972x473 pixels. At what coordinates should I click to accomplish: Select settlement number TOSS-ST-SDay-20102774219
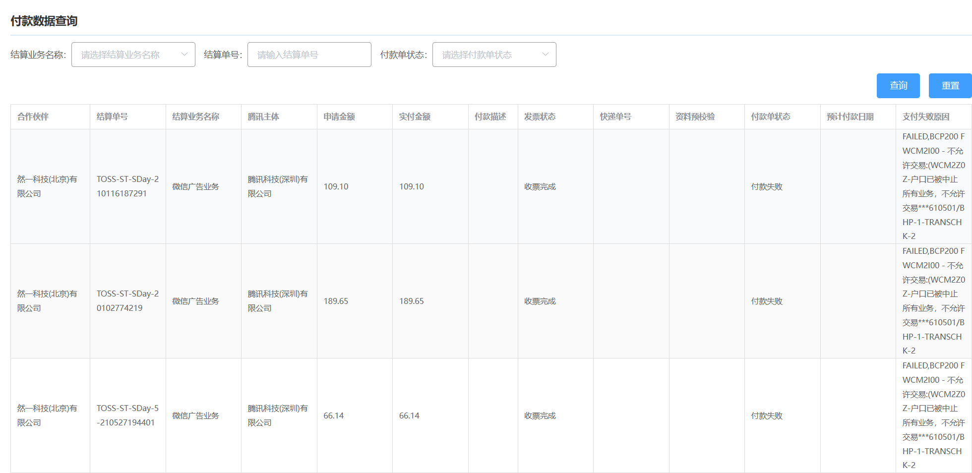point(128,301)
